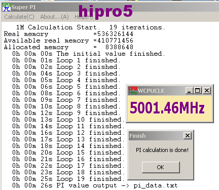Close the Finish dialog
219x190 pixels.
pos(188,136)
